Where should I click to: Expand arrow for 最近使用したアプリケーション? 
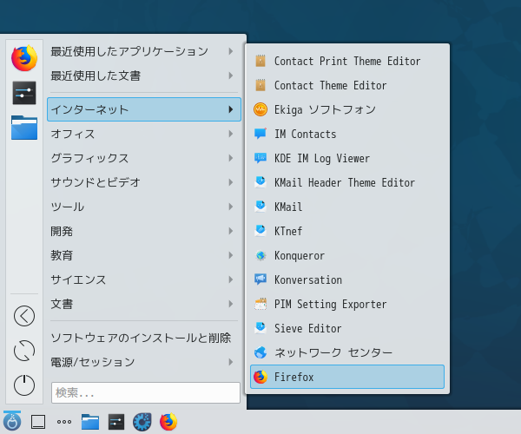click(231, 51)
